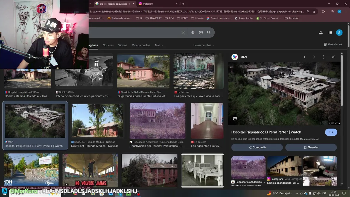
Task: Open the Guardados saved items
Action: pos(333,44)
